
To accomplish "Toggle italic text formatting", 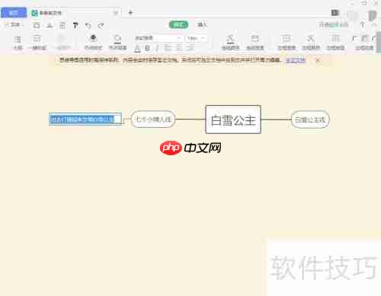I will [157, 48].
